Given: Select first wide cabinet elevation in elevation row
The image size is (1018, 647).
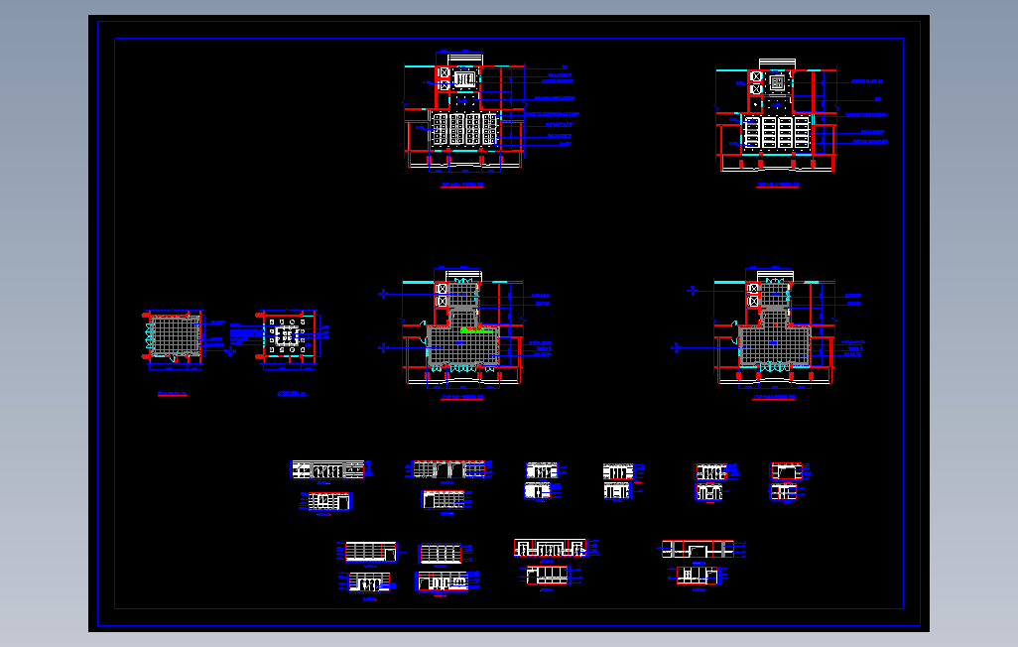Looking at the screenshot, I should pyautogui.click(x=327, y=469).
